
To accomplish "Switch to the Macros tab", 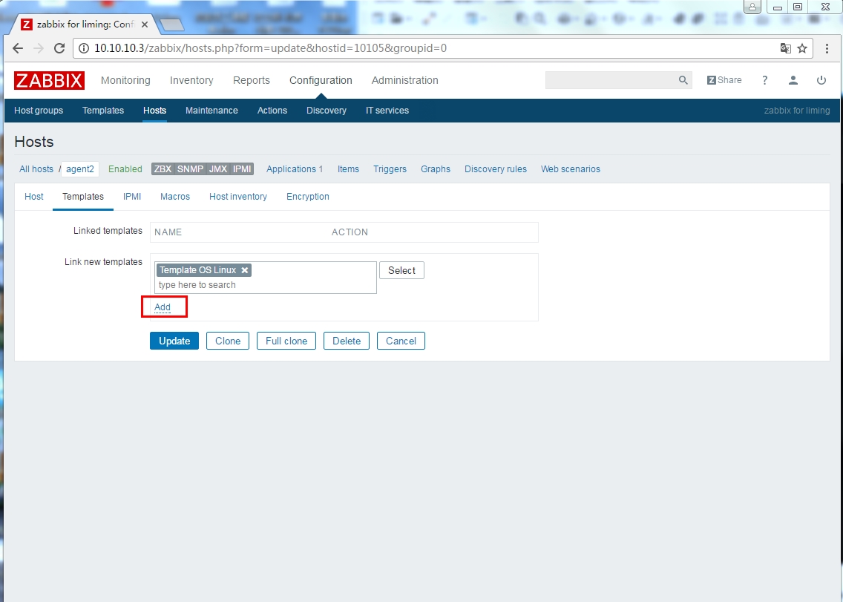I will coord(174,197).
